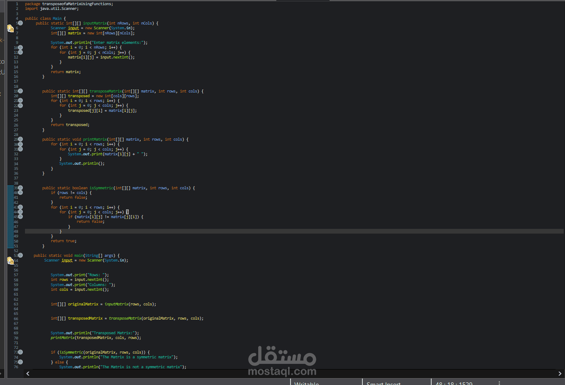Collapse the inputMatrix method on line 5

click(20, 23)
